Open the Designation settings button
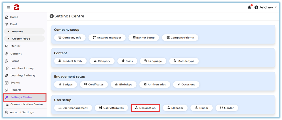The image size is (282, 120). click(x=145, y=108)
